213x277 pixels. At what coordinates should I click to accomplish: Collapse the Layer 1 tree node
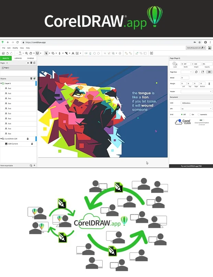click(x=1, y=83)
